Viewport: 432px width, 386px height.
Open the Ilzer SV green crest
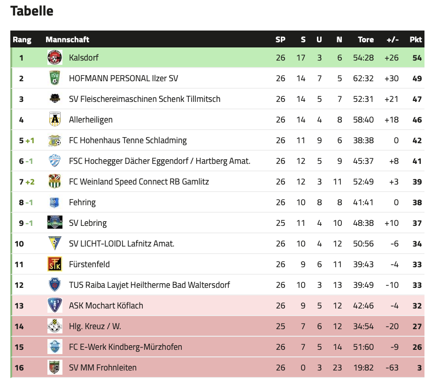point(55,78)
